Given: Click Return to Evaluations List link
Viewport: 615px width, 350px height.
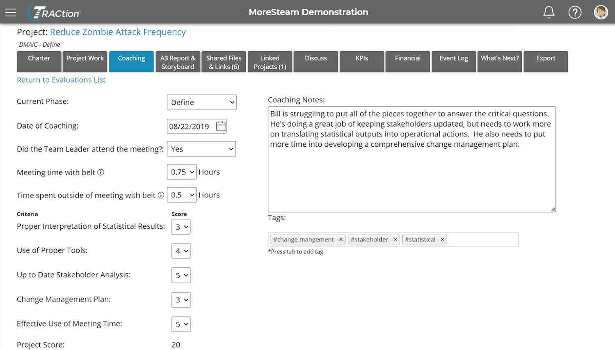Looking at the screenshot, I should pyautogui.click(x=61, y=80).
